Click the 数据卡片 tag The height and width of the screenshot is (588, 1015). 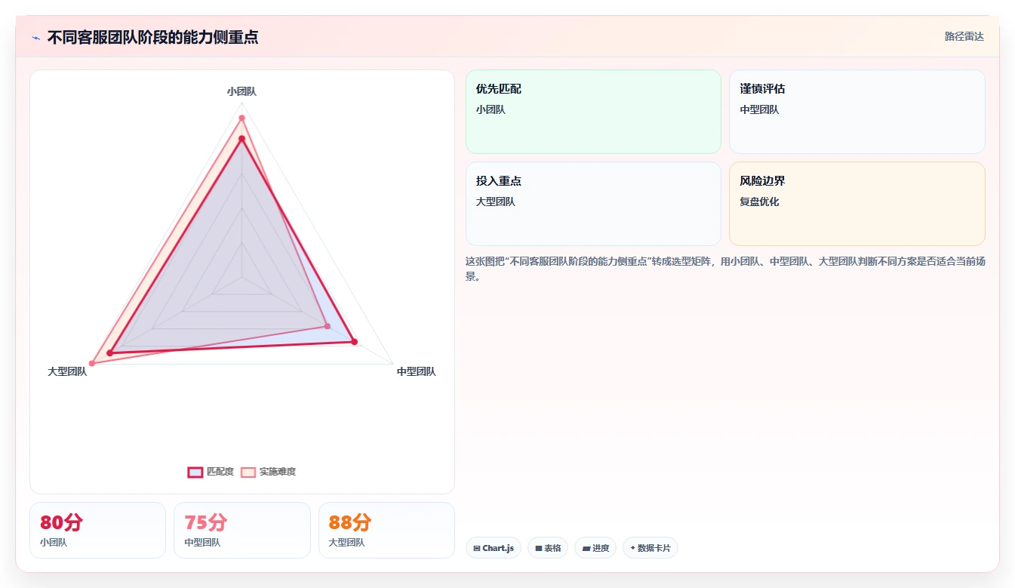pos(651,548)
